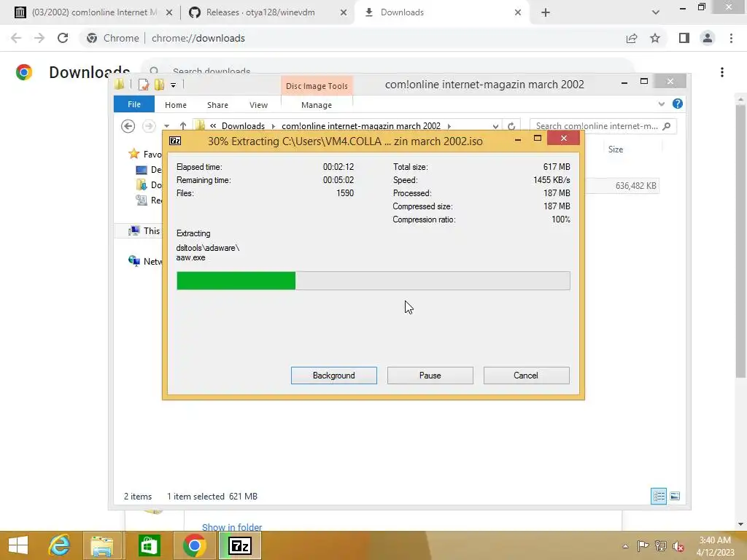Expand the arrow after Downloads in the address path

tap(274, 126)
